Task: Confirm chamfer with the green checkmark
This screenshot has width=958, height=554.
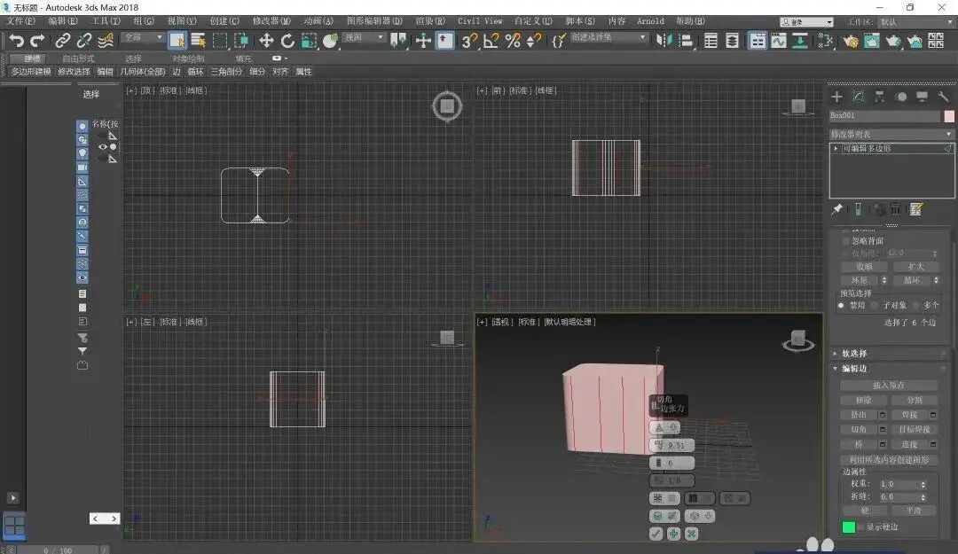Action: click(656, 533)
